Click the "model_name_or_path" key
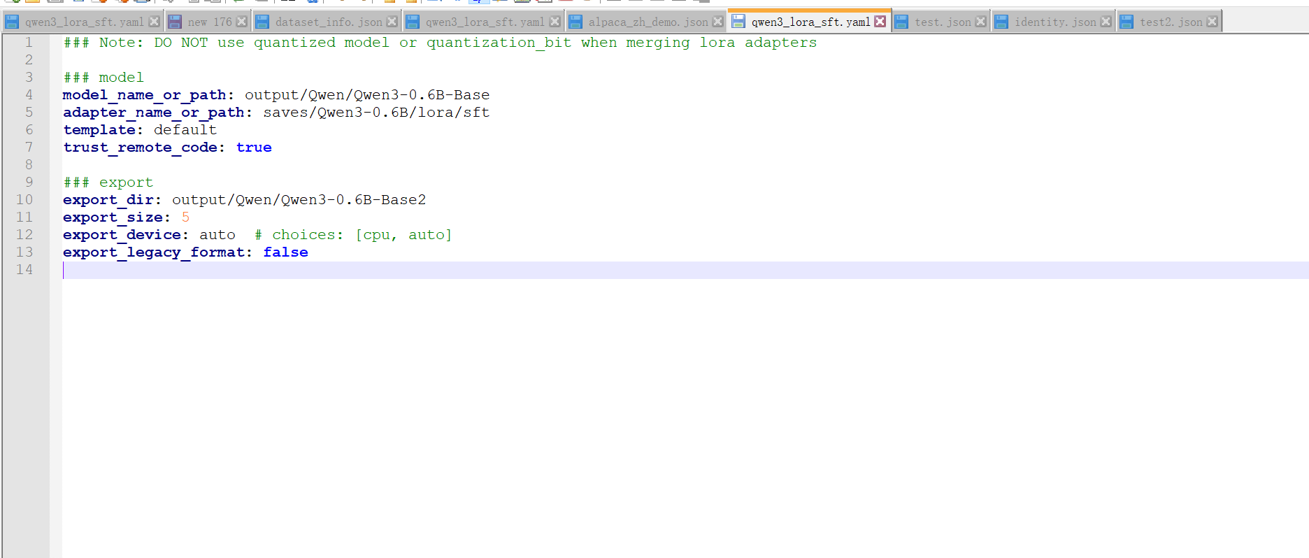This screenshot has width=1309, height=558. [144, 95]
